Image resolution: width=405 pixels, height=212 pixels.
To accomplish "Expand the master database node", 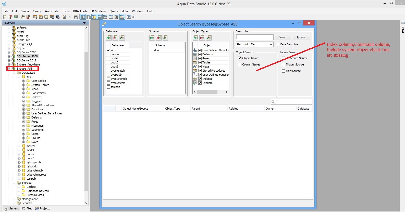I will point(19,146).
